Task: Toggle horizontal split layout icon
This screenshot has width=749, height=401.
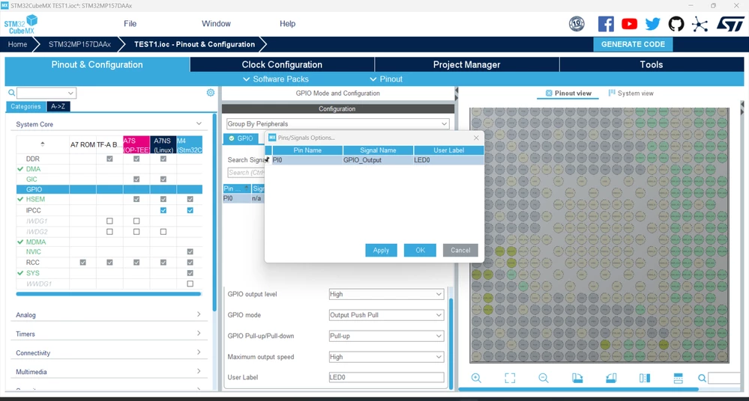Action: click(x=678, y=378)
